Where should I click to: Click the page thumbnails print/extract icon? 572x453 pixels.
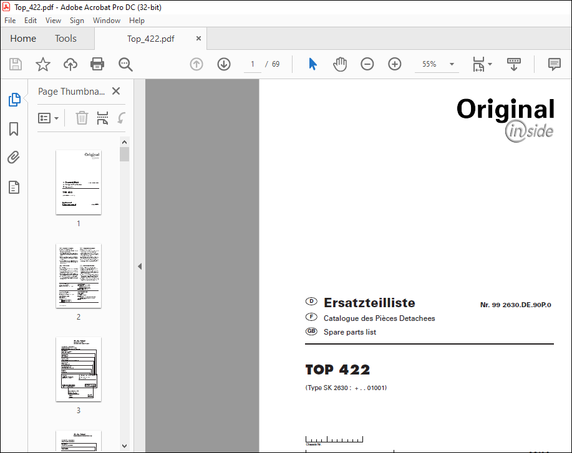pos(102,118)
